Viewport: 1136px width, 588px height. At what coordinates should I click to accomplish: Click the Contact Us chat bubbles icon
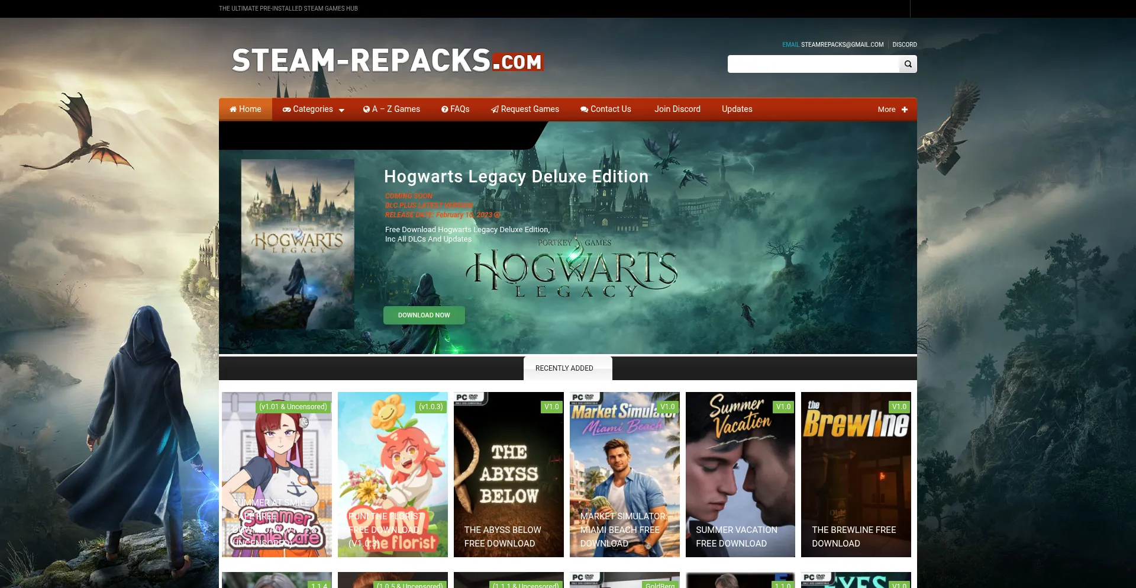point(584,110)
